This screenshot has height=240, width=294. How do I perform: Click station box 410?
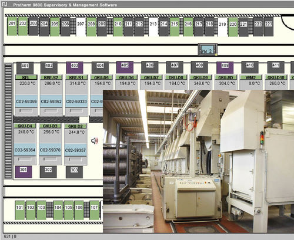click(x=250, y=67)
